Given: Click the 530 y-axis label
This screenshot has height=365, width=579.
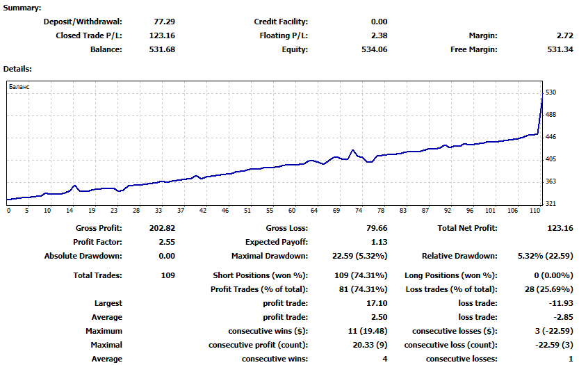Looking at the screenshot, I should point(551,92).
